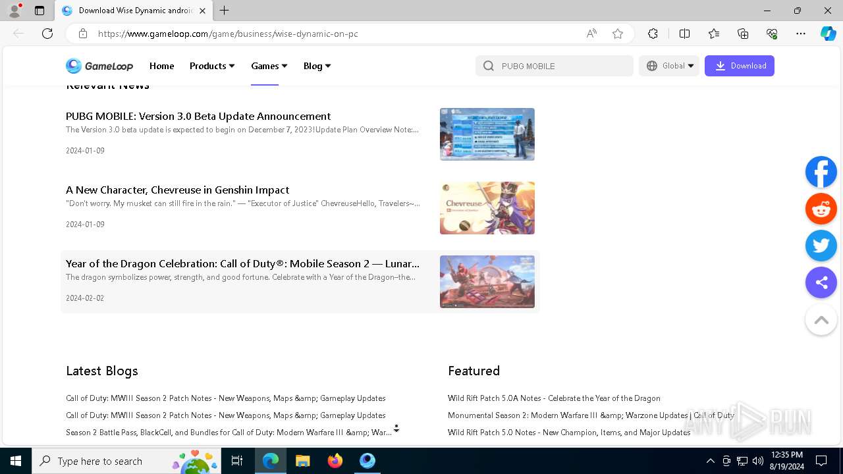Go to Home nav item
The height and width of the screenshot is (474, 843).
161,66
